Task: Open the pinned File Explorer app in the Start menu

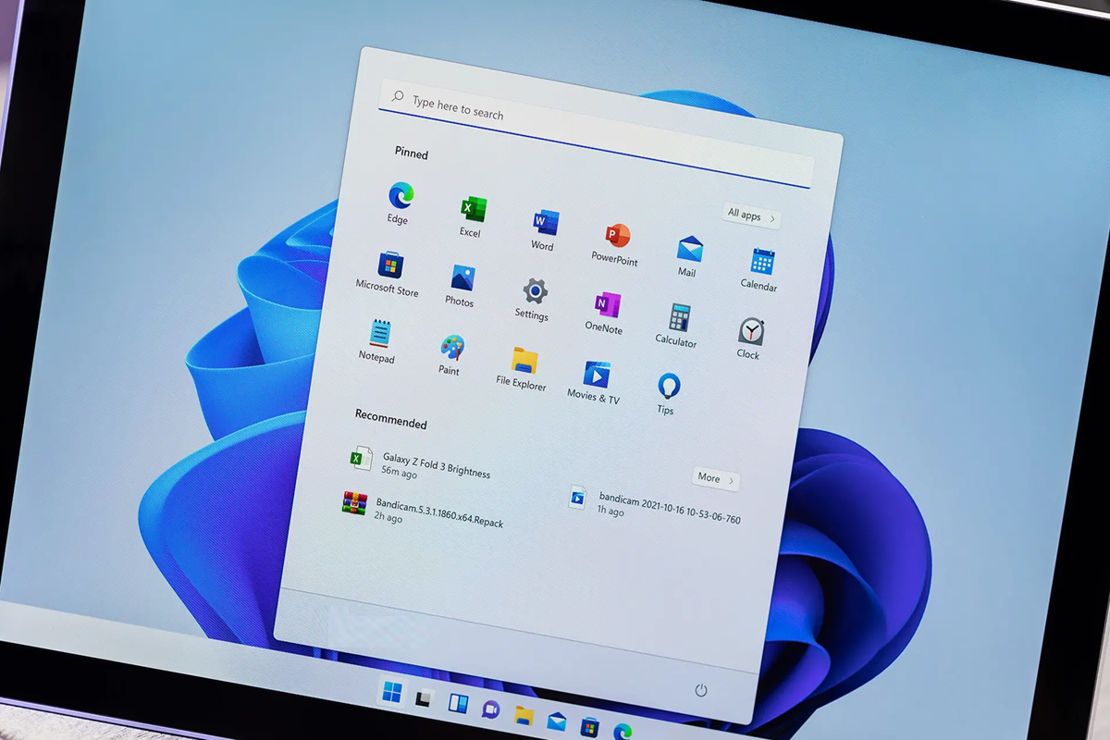Action: point(523,368)
